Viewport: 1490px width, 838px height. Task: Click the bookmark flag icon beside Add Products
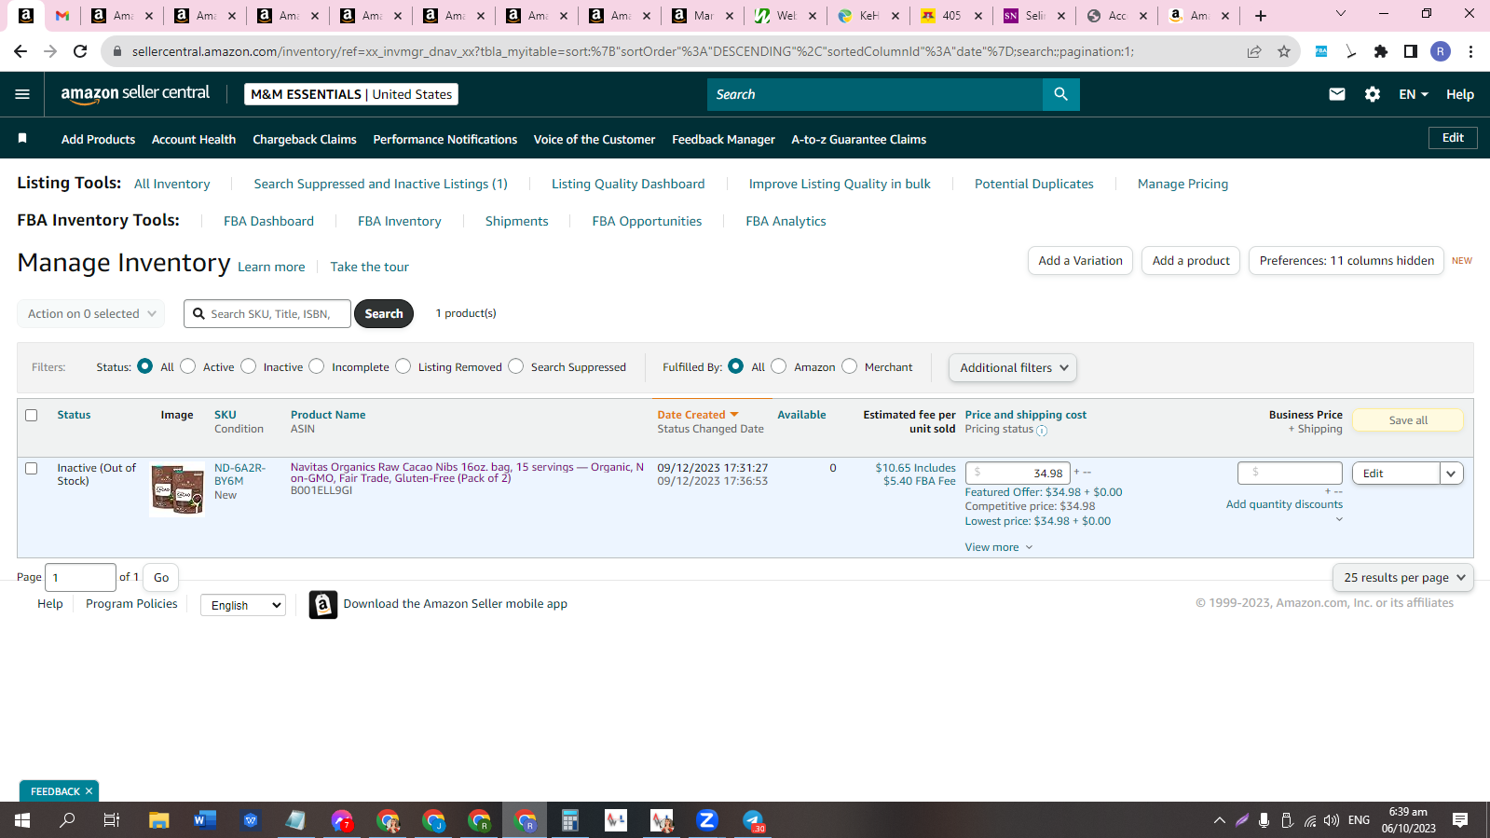(22, 139)
